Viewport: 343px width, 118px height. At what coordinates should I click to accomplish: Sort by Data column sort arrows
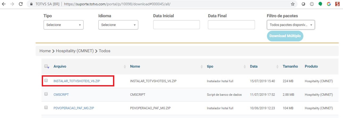277,67
